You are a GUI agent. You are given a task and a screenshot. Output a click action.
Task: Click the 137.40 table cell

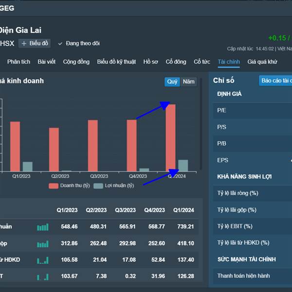[x=186, y=259]
